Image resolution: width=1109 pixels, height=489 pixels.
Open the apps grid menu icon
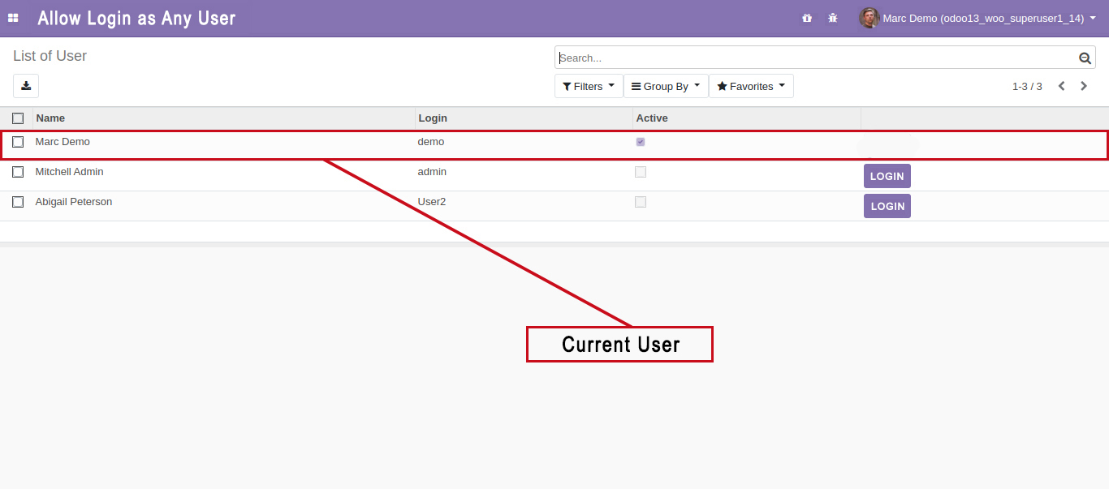click(x=13, y=18)
